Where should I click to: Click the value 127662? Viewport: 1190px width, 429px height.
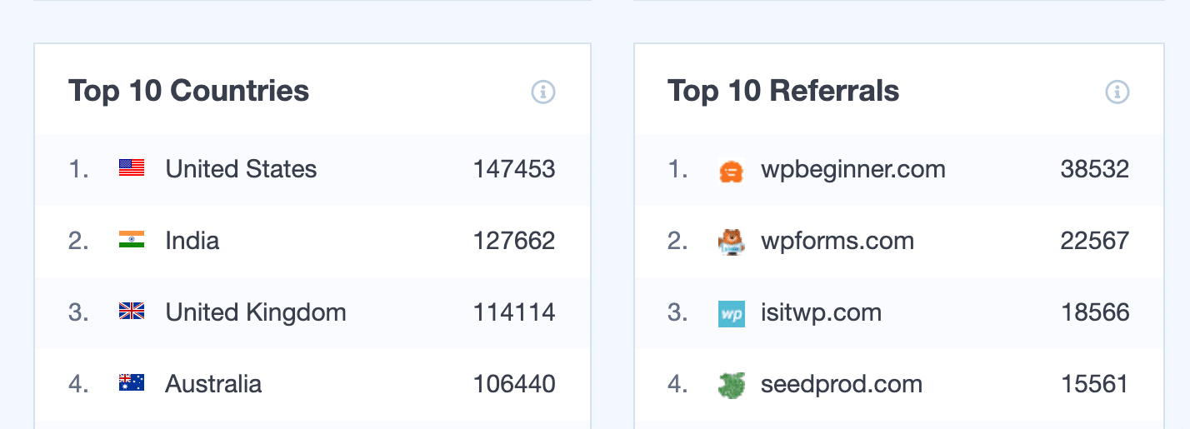[514, 241]
